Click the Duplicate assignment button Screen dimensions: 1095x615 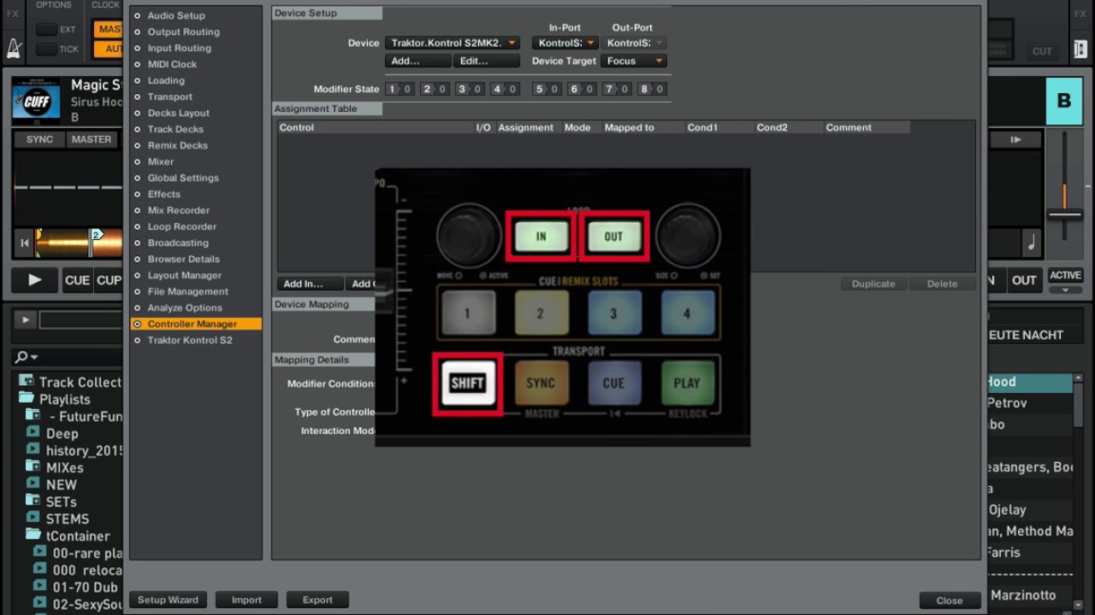[873, 284]
